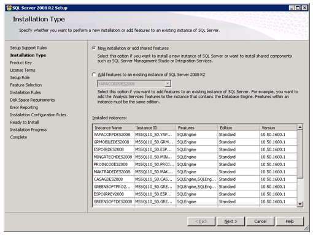Image resolution: width=313 pixels, height=237 pixels.
Task: Click the installed instances scrollbar thumb
Action: (300, 154)
